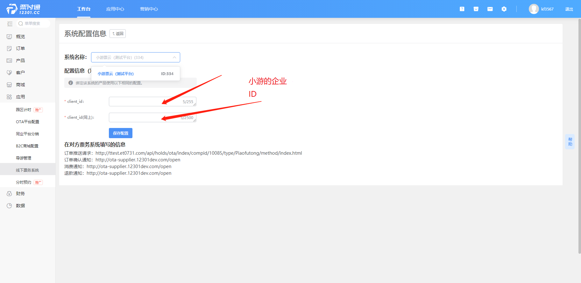This screenshot has height=283, width=581.
Task: Expand the 系统名称 dropdown selector
Action: click(135, 57)
